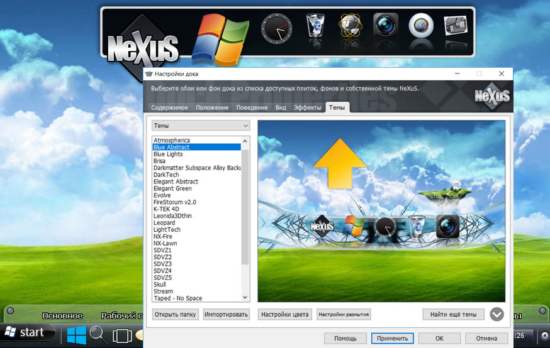Switch to the Эффекты tab
Image resolution: width=550 pixels, height=348 pixels.
click(307, 107)
